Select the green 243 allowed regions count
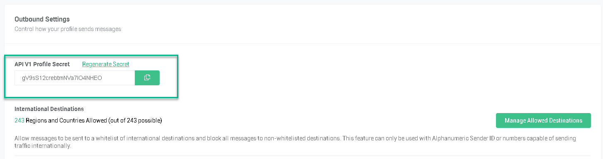The image size is (603, 159). [19, 120]
